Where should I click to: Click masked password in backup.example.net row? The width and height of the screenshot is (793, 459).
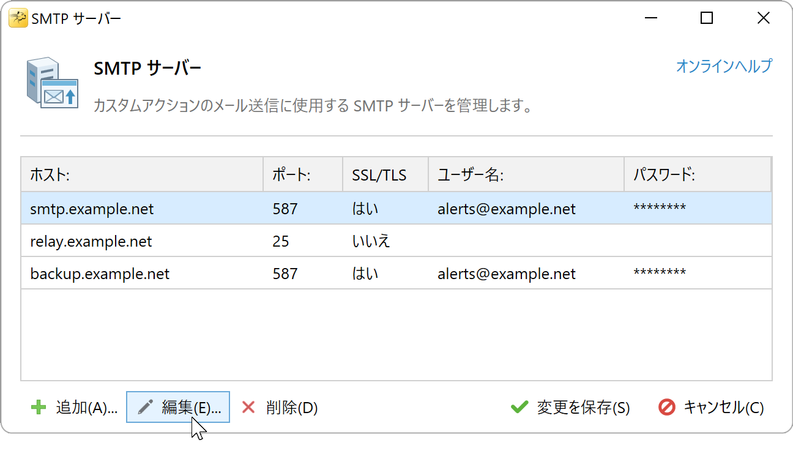[660, 273]
